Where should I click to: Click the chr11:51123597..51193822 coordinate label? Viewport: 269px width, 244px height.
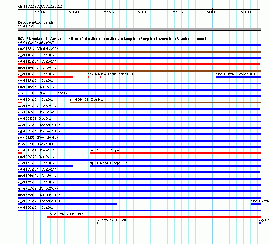click(x=40, y=6)
